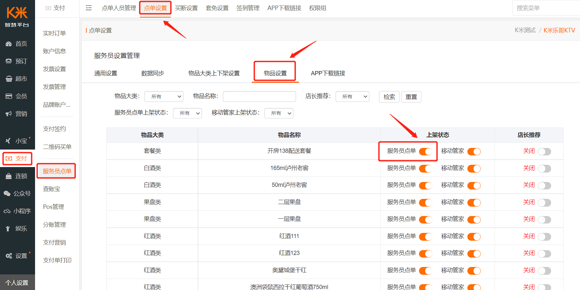Image resolution: width=580 pixels, height=290 pixels.
Task: Switch to 点单人员管理 tab
Action: pos(119,8)
